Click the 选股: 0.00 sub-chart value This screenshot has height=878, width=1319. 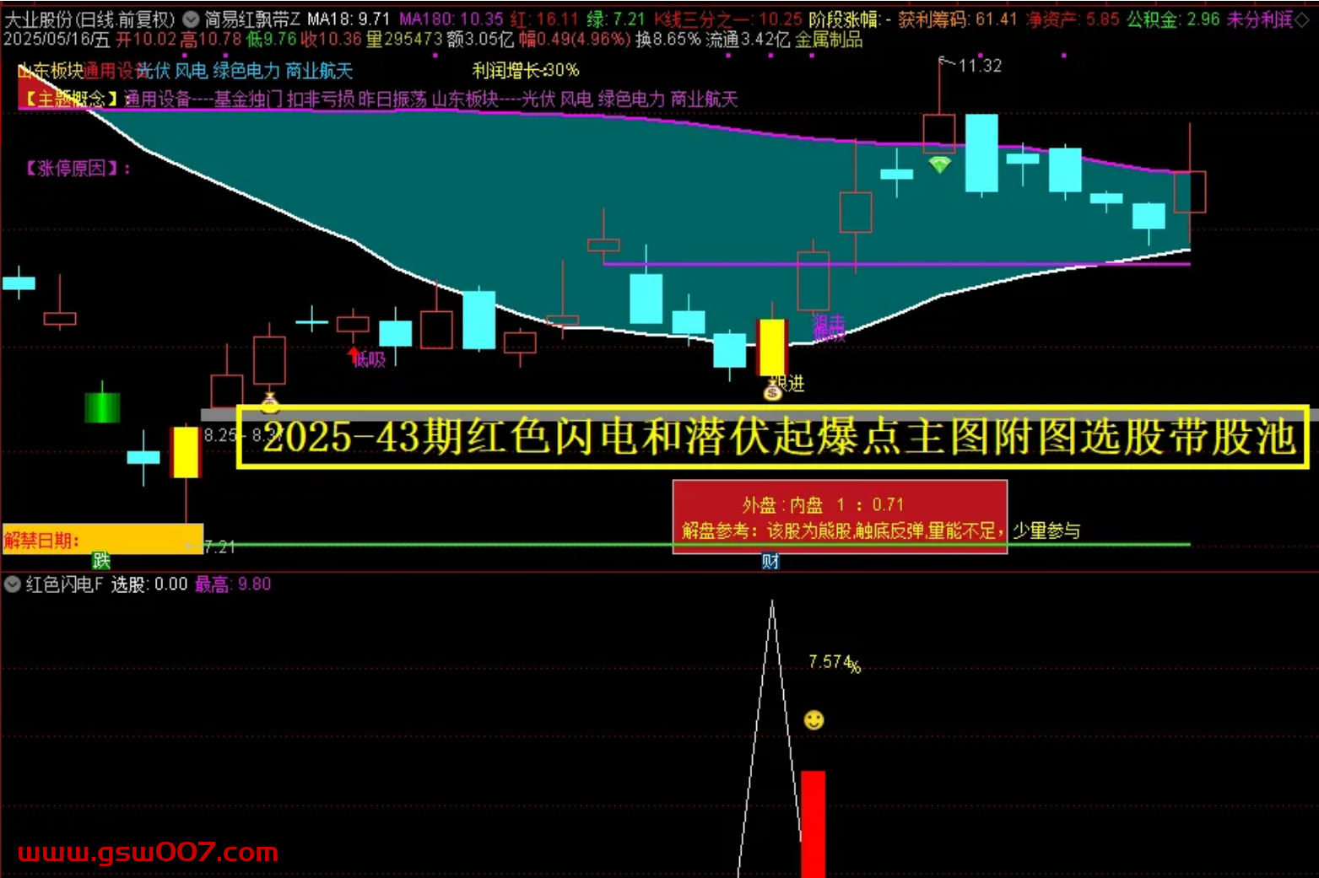[x=149, y=584]
